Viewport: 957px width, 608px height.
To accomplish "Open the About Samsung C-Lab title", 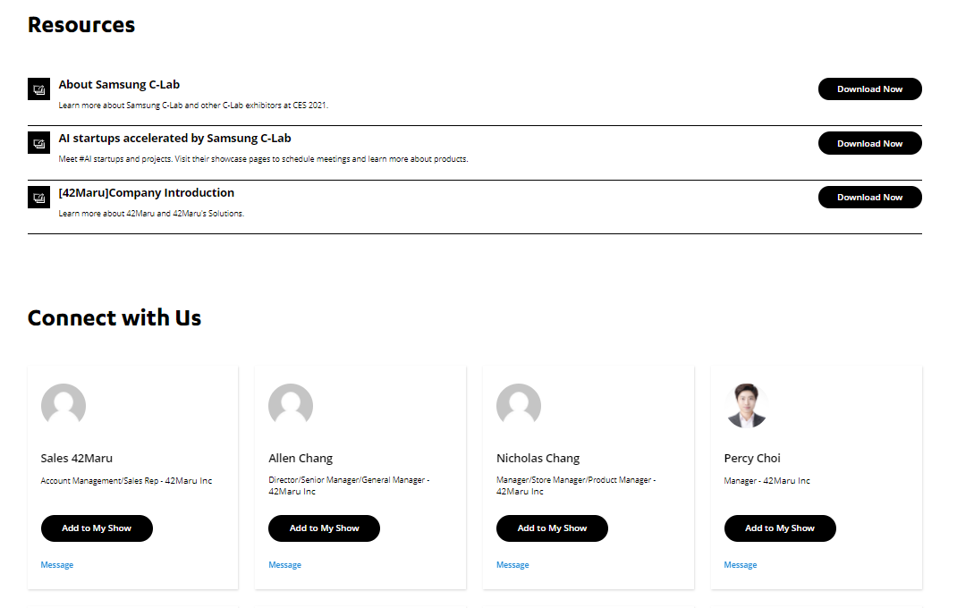I will click(x=119, y=85).
